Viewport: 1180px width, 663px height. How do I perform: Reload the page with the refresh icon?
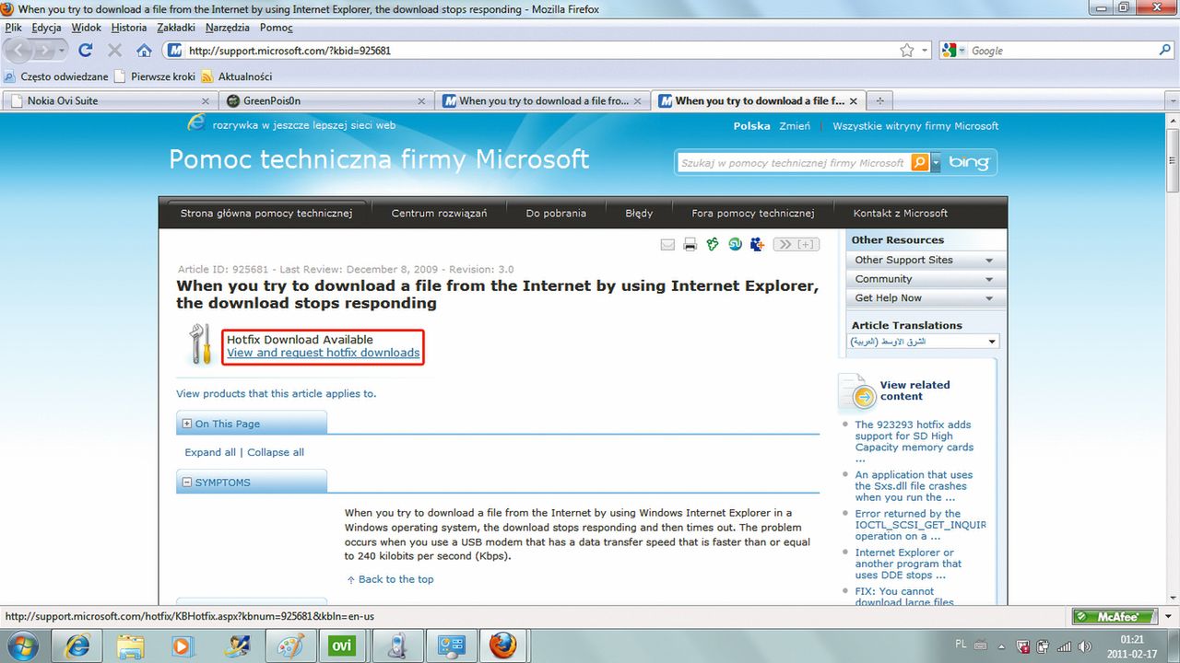point(86,51)
